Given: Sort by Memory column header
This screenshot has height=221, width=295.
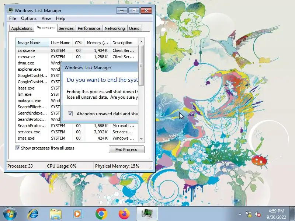Looking at the screenshot, I should 97,43.
